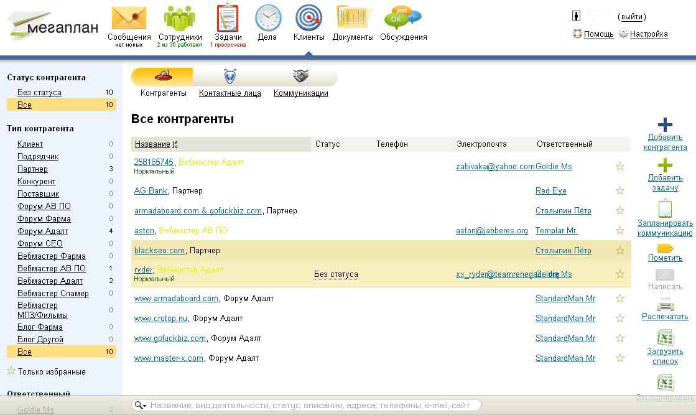Open the Дела clock icon
This screenshot has width=696, height=415.
[x=268, y=18]
